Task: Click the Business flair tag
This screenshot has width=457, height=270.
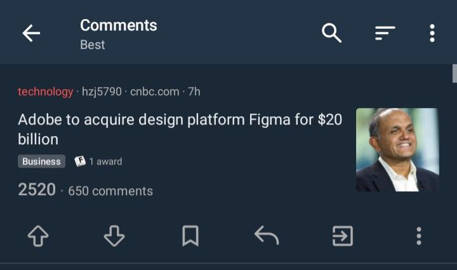Action: 41,161
